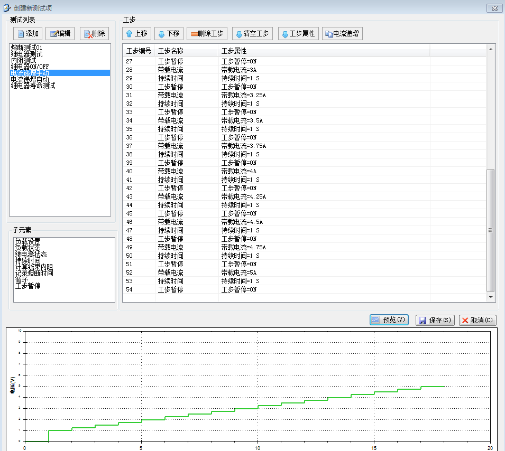505x451 pixels.
Task: Select step 28 带载电流=3A
Action: [305, 70]
